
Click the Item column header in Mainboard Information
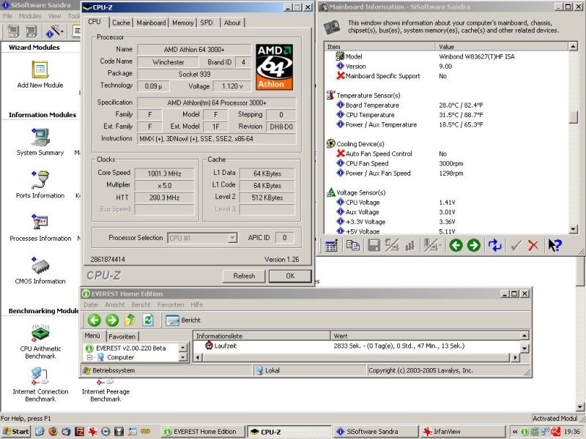(x=379, y=47)
